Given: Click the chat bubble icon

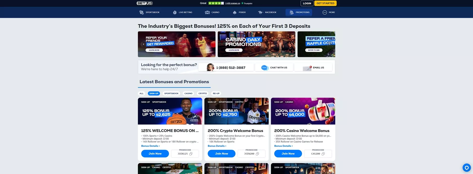Looking at the screenshot, I should 265,68.
